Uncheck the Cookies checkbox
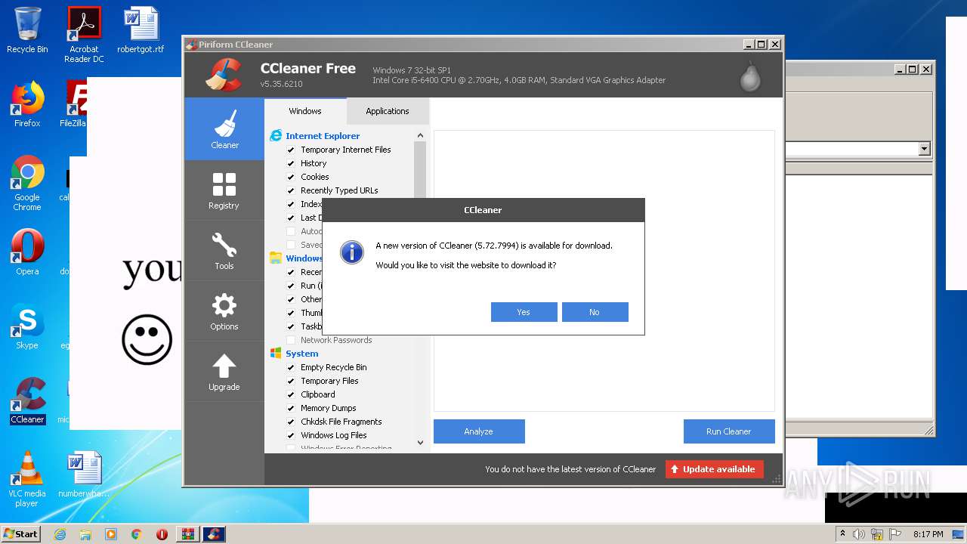Screen dimensions: 967x544 (291, 177)
